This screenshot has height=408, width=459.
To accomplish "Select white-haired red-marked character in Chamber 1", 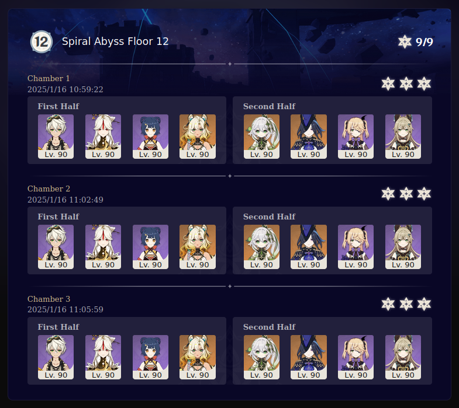I will (103, 137).
